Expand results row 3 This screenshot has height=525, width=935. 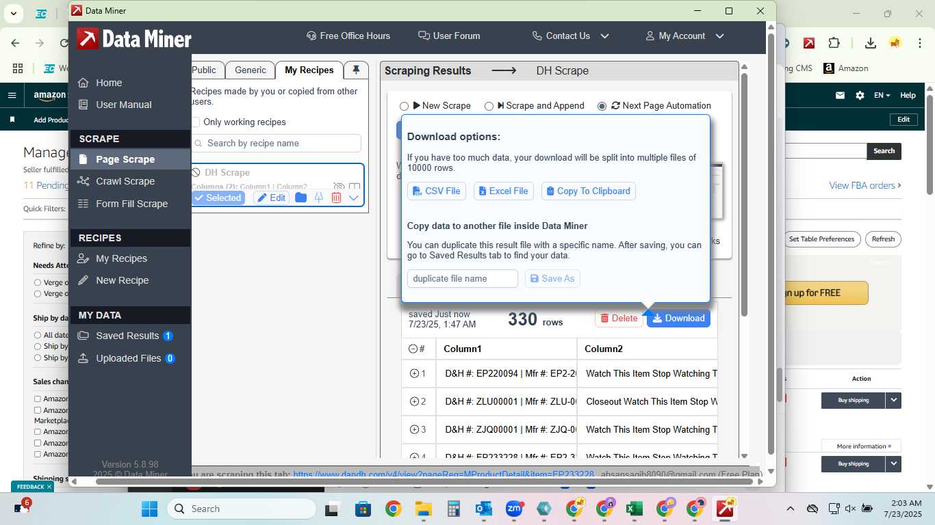(414, 429)
